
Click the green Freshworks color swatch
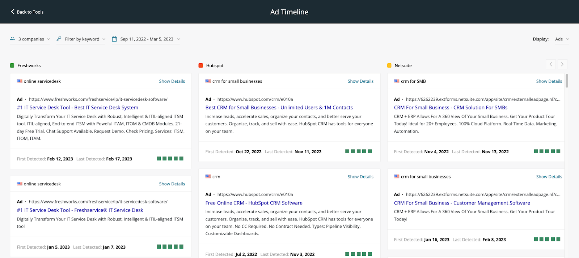tap(12, 65)
